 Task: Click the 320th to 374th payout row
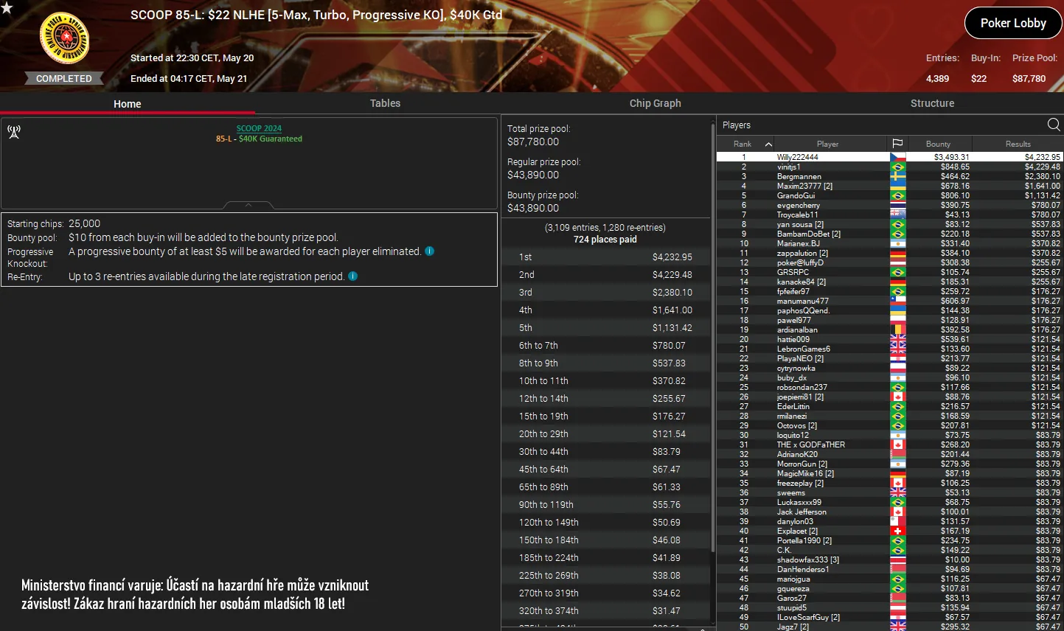[605, 611]
